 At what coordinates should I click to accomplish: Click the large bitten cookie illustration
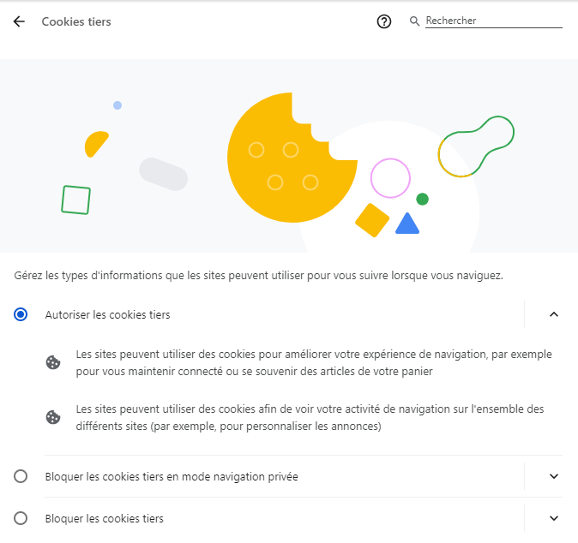click(x=292, y=158)
